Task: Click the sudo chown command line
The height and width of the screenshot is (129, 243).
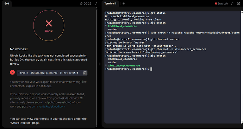Action: pyautogui.click(x=172, y=34)
